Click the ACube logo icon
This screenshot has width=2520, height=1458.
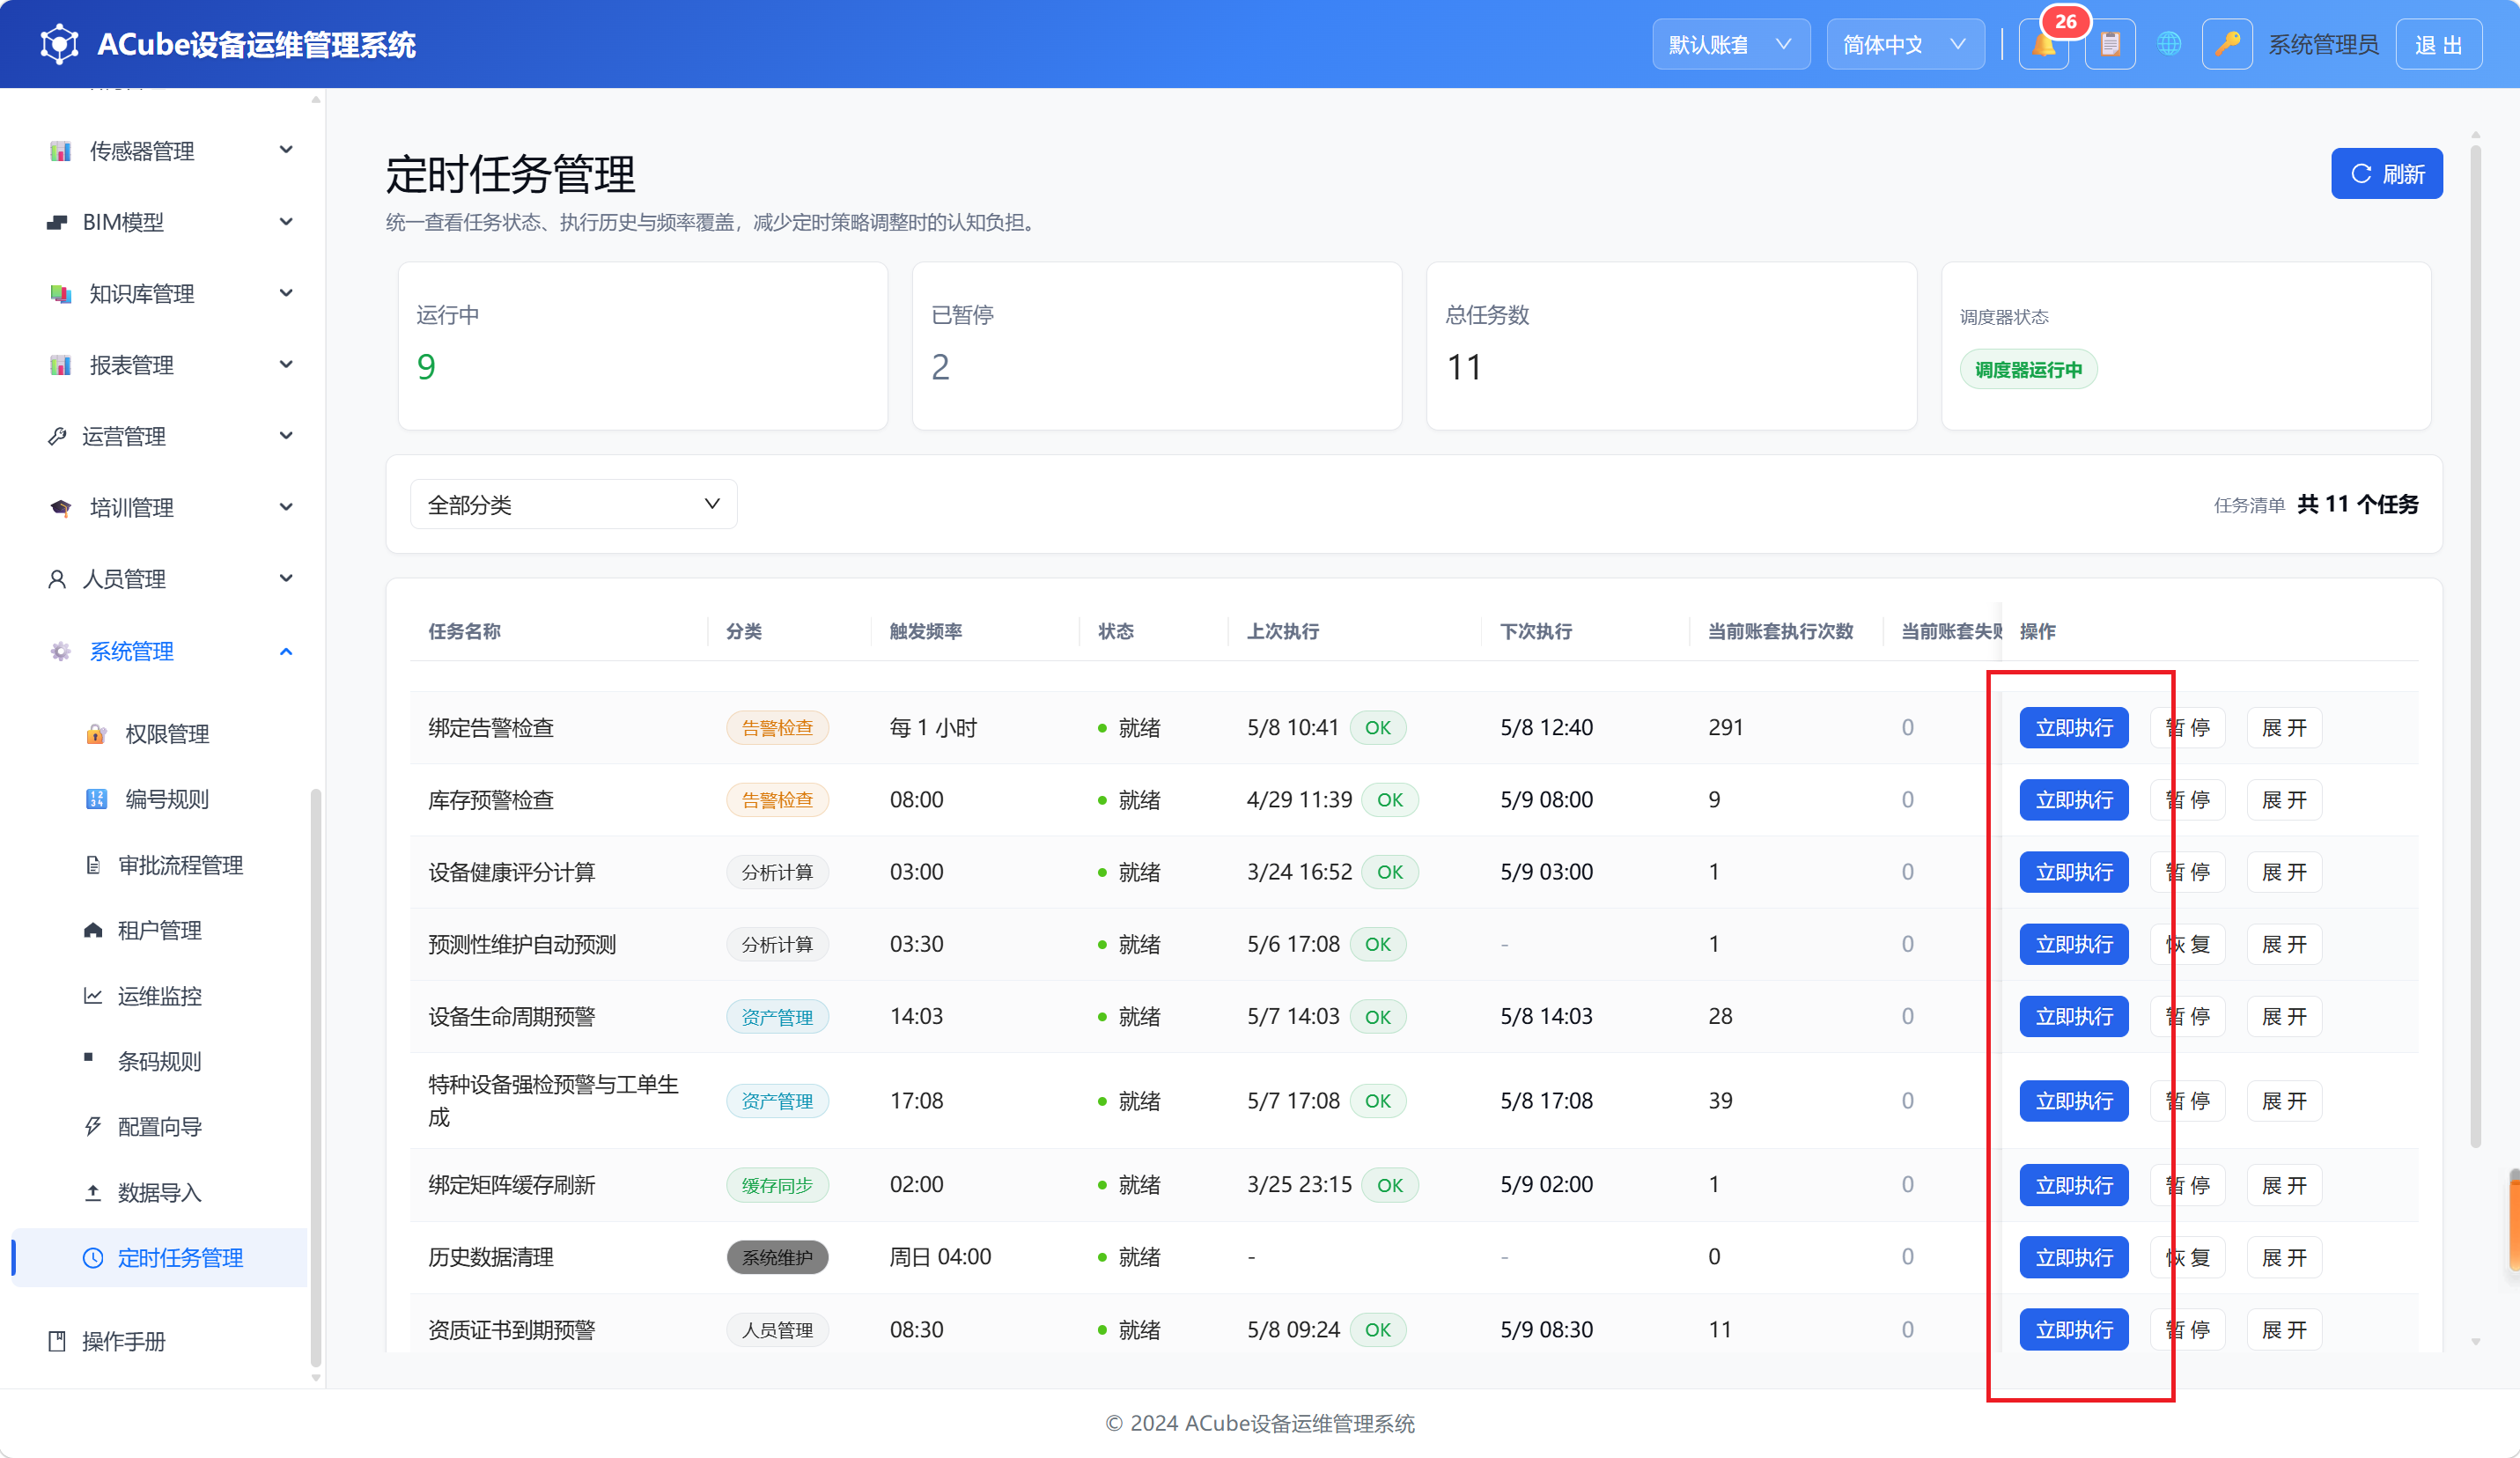(x=59, y=45)
